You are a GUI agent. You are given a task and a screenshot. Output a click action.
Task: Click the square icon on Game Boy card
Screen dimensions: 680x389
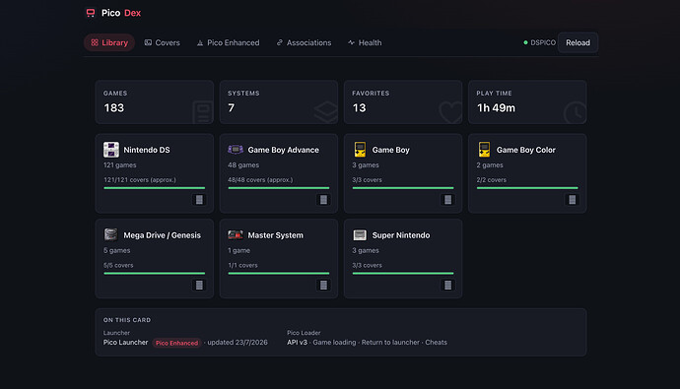tap(448, 200)
